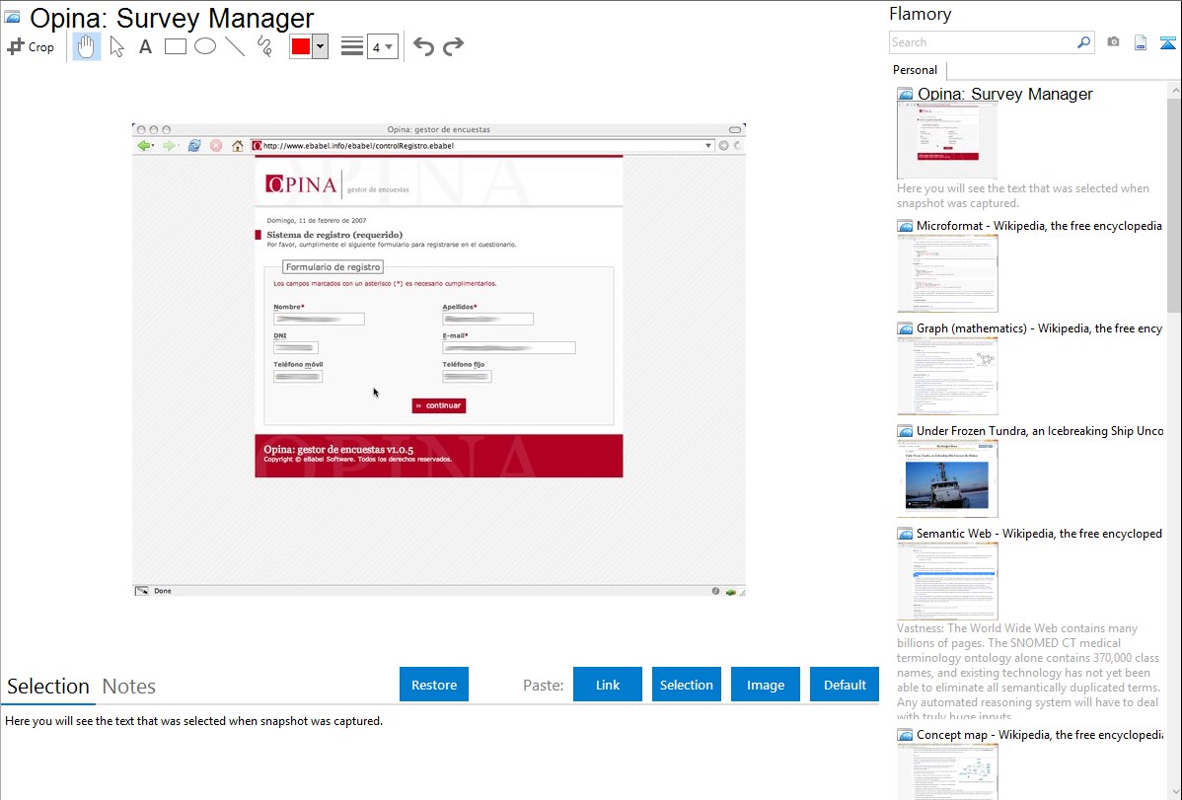Open the color picker dropdown arrow

click(321, 47)
